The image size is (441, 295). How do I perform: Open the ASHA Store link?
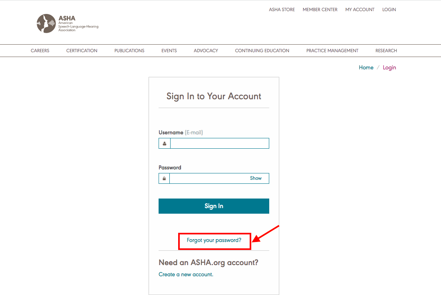(282, 10)
